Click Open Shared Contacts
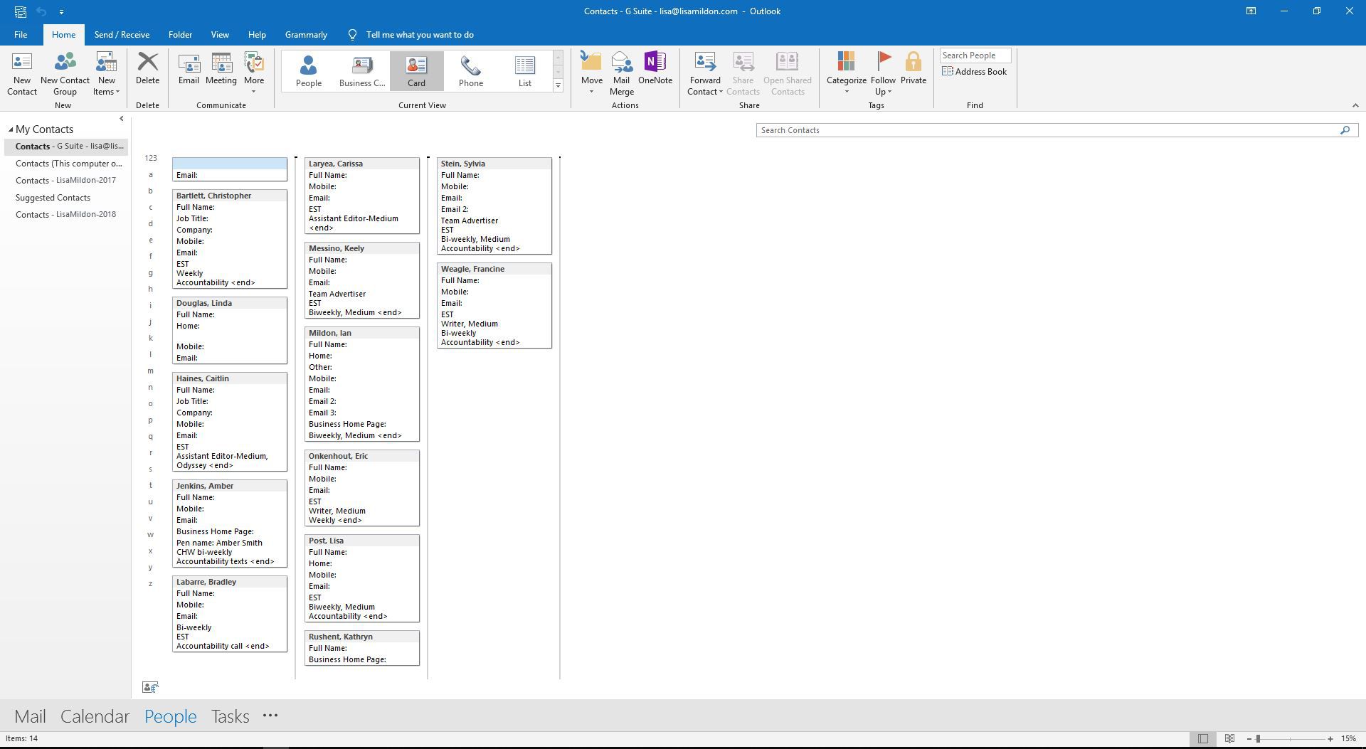Viewport: 1366px width, 749px height. point(787,73)
